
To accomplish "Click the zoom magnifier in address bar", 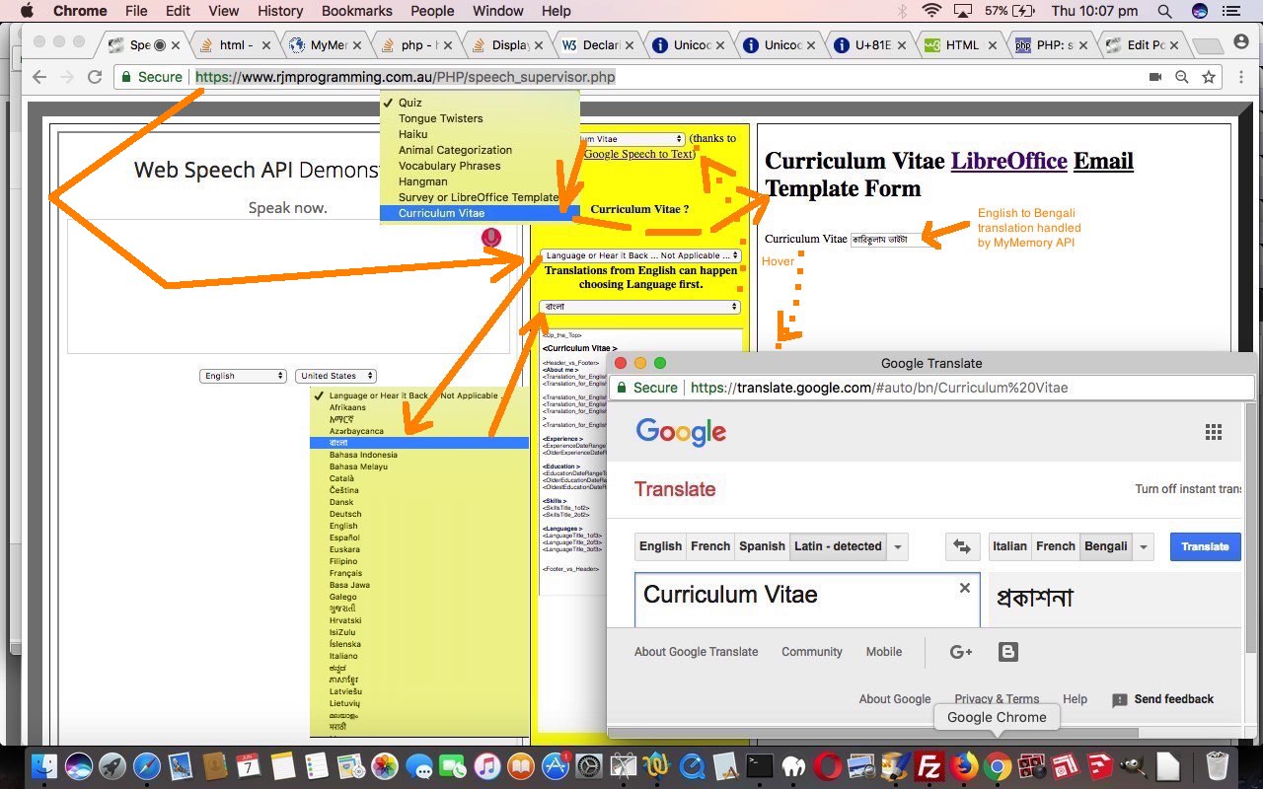I will coord(1182,77).
